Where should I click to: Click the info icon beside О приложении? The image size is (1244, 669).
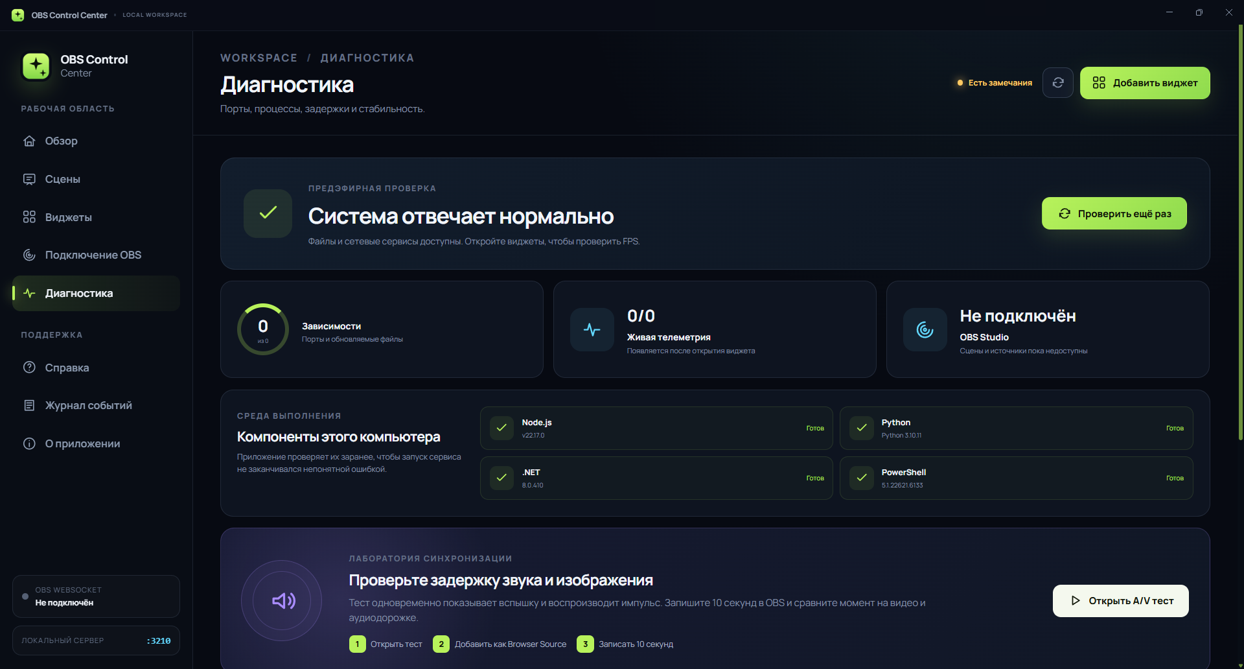(29, 443)
